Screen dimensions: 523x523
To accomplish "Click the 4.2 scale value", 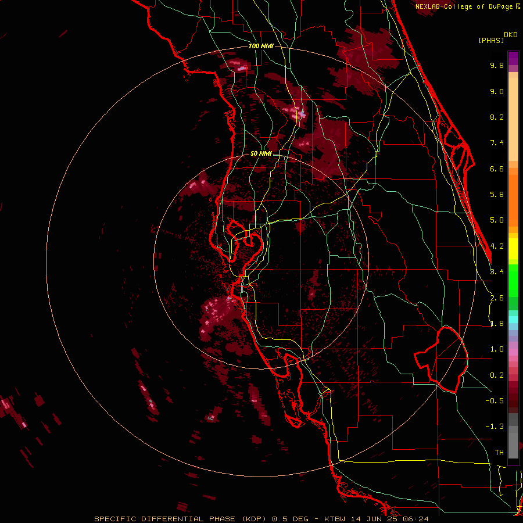I will coord(497,246).
